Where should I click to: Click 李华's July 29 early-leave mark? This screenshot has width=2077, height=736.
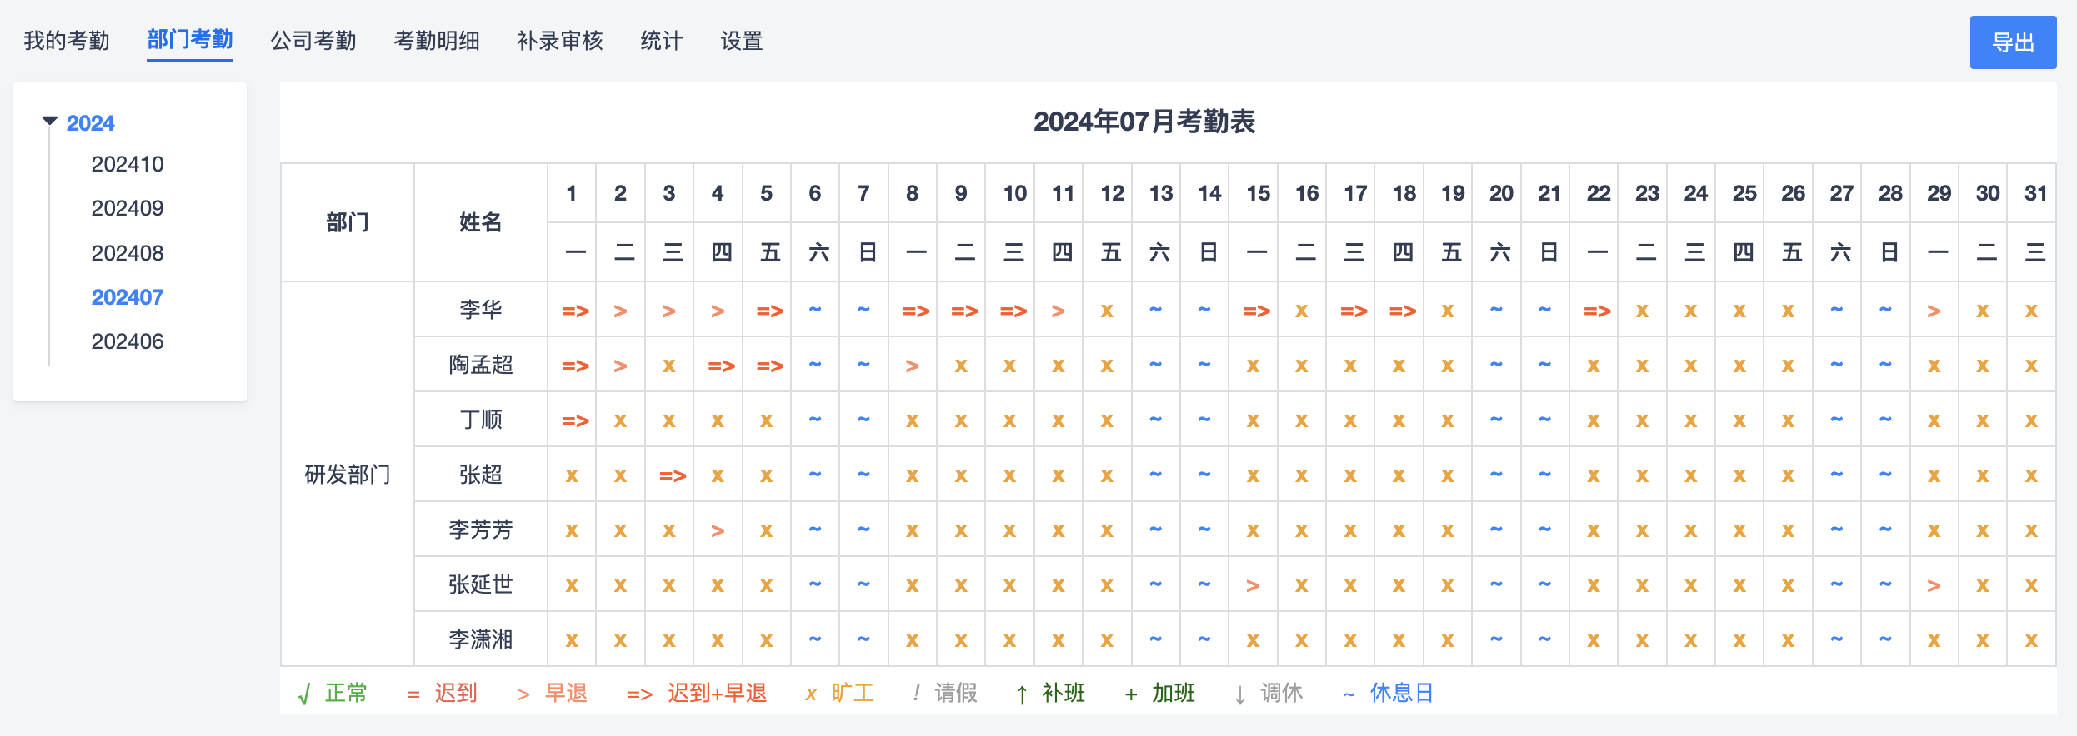(x=1934, y=311)
